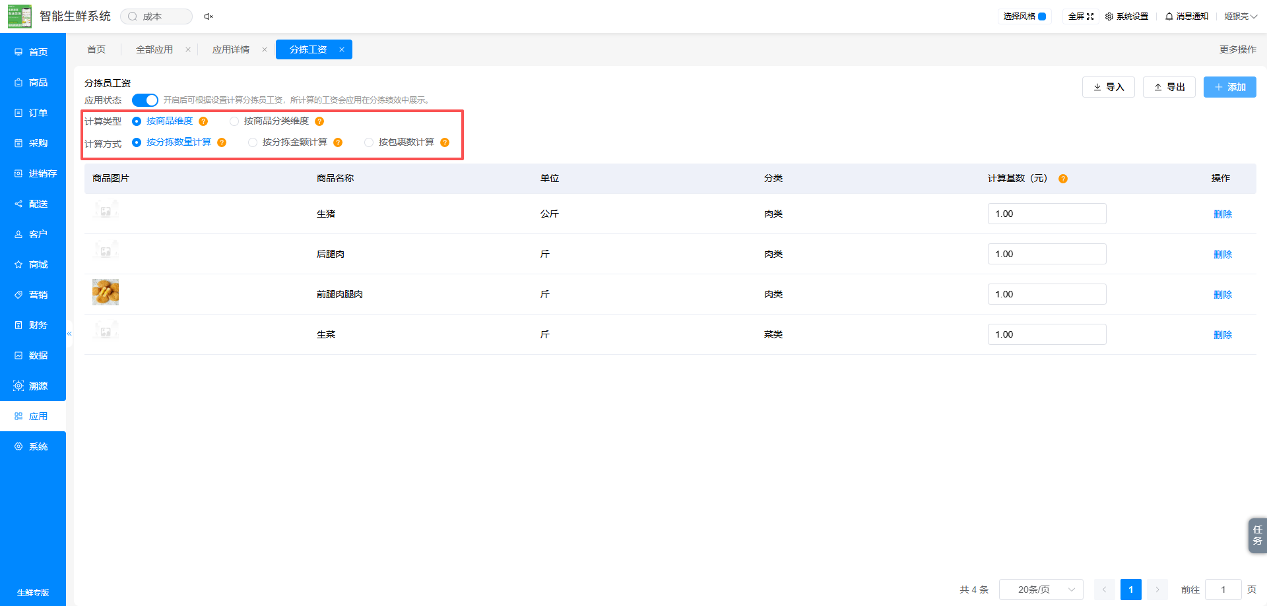This screenshot has width=1267, height=606.
Task: Click help icon next to 按分拣数量计算
Action: 222,142
